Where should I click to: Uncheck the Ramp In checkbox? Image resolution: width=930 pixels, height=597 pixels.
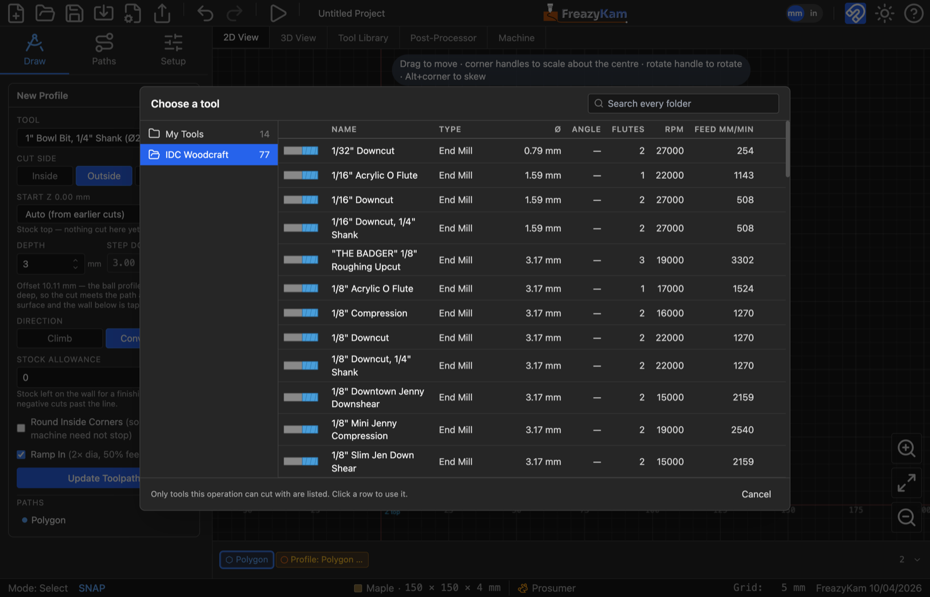point(21,455)
